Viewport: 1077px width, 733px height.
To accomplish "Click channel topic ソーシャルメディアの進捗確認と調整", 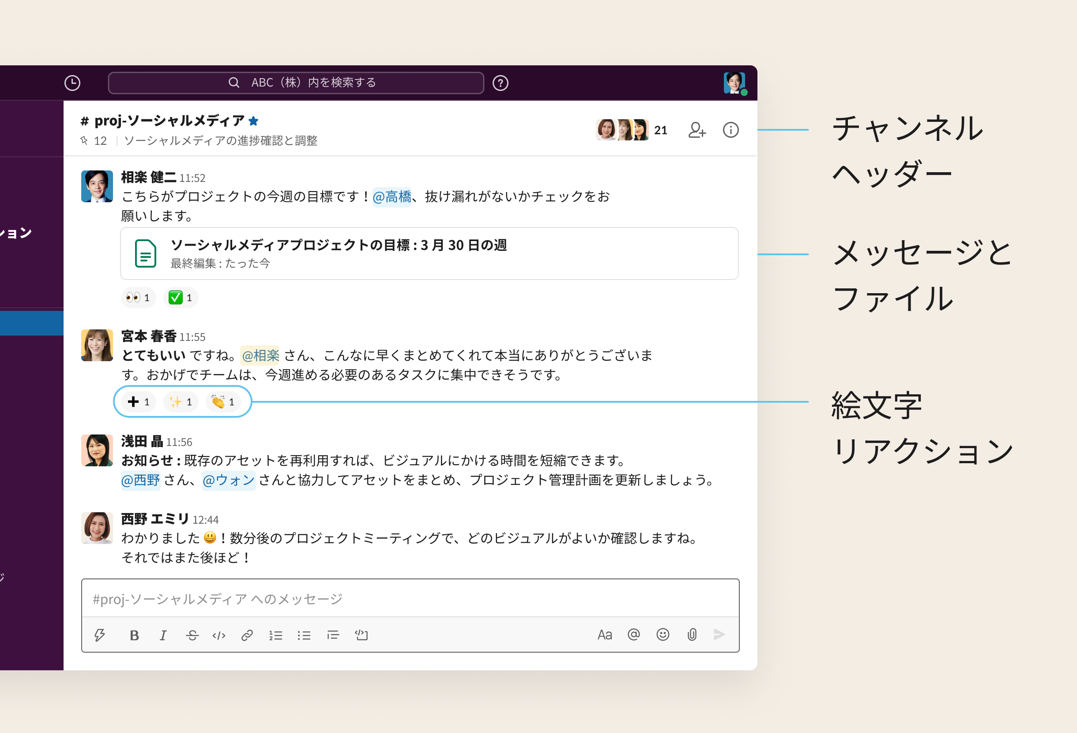I will [221, 140].
